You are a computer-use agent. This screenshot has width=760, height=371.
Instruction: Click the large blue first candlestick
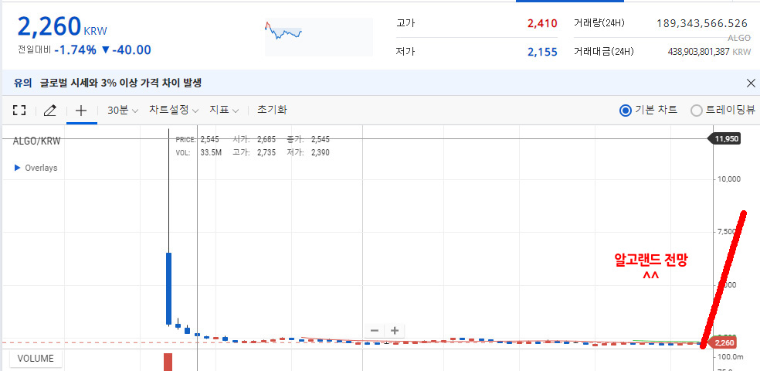coord(168,288)
